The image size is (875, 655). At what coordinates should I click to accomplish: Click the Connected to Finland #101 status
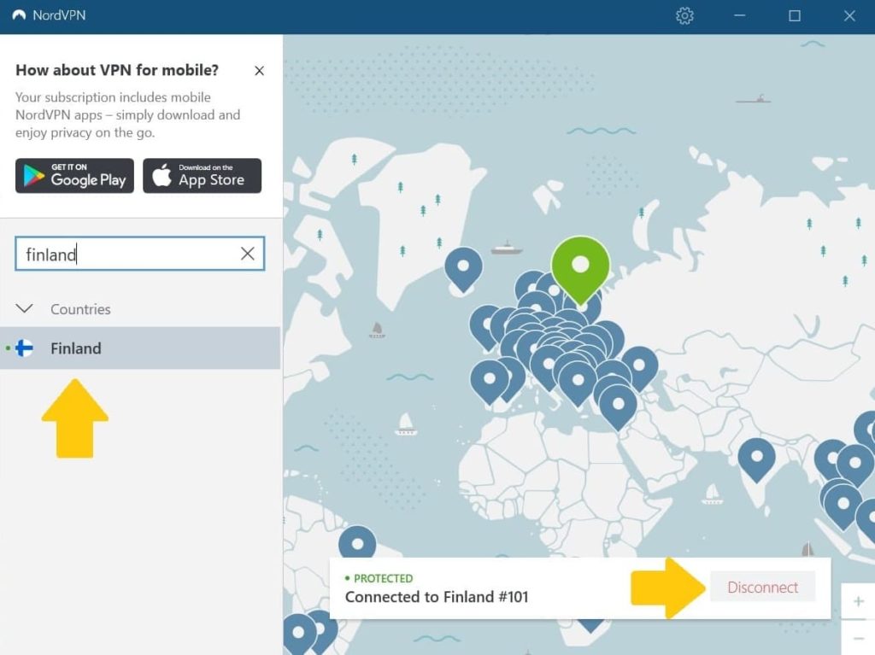point(437,597)
